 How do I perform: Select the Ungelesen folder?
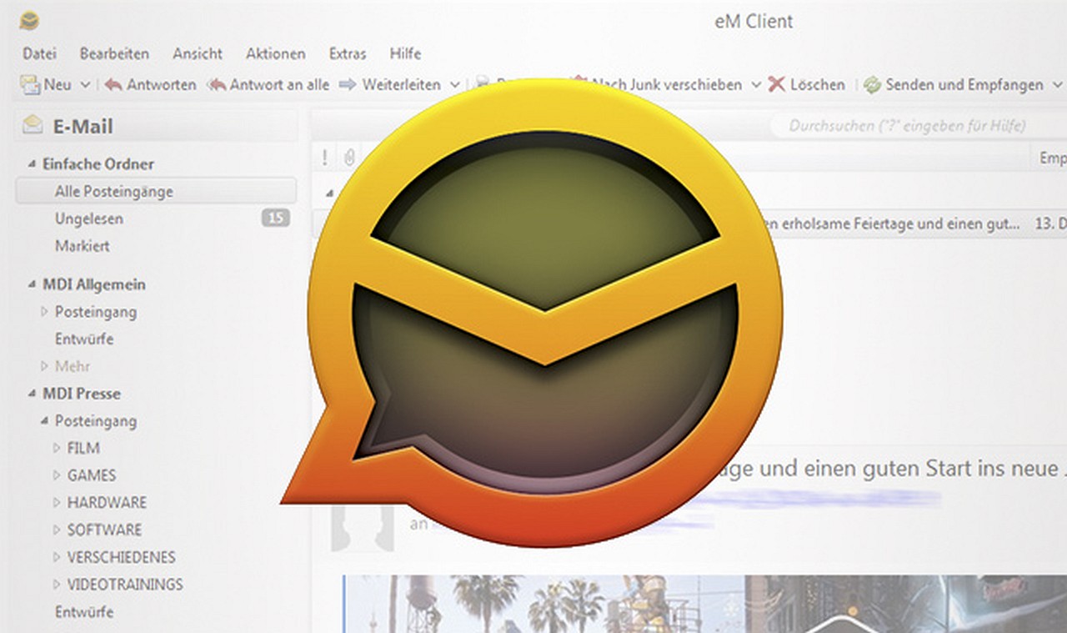coord(89,219)
